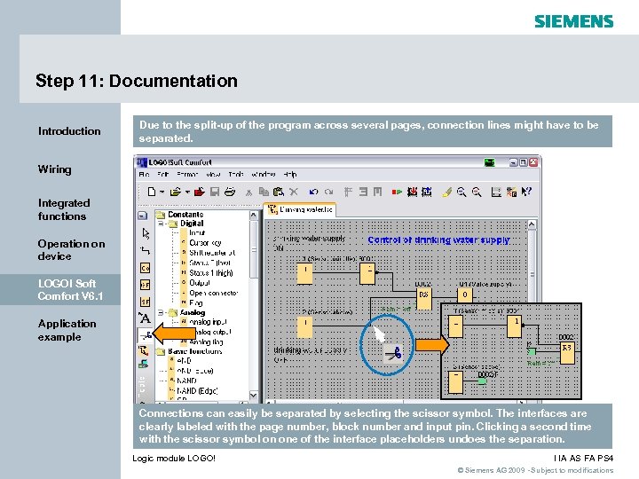639x479 pixels.
Task: Open the File menu
Action: click(144, 175)
